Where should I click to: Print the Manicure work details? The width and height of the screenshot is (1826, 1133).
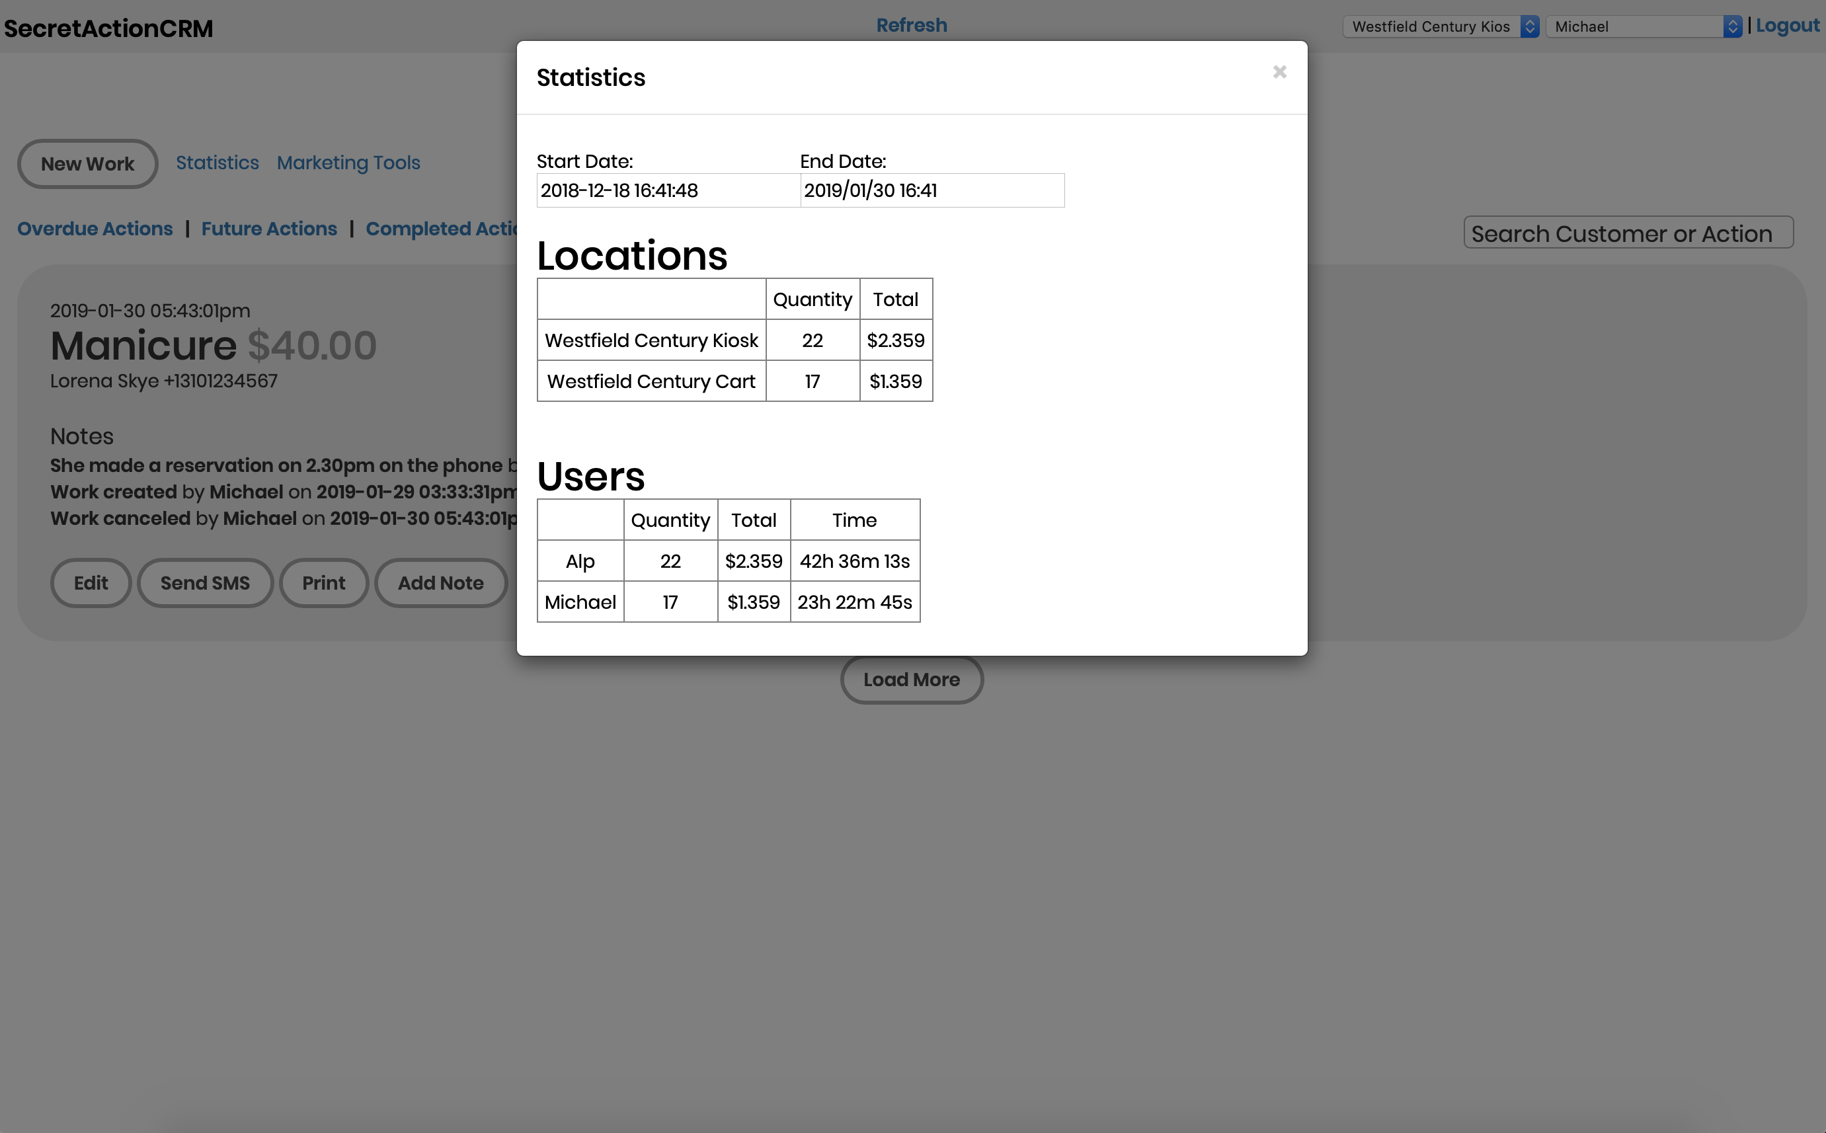[324, 582]
